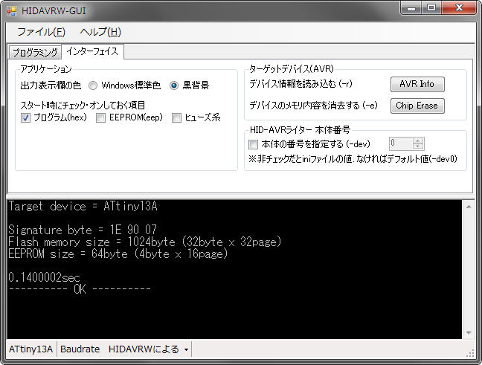Click the AVR Info button
This screenshot has height=365, width=482.
(417, 84)
